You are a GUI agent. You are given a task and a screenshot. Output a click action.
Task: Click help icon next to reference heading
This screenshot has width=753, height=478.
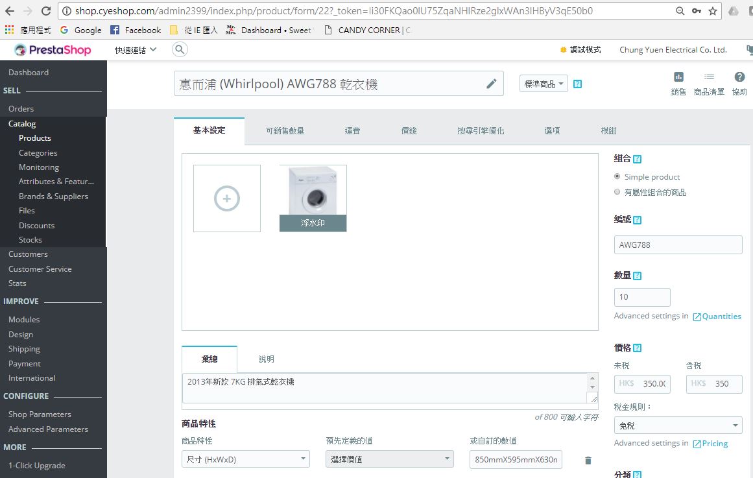pos(638,220)
